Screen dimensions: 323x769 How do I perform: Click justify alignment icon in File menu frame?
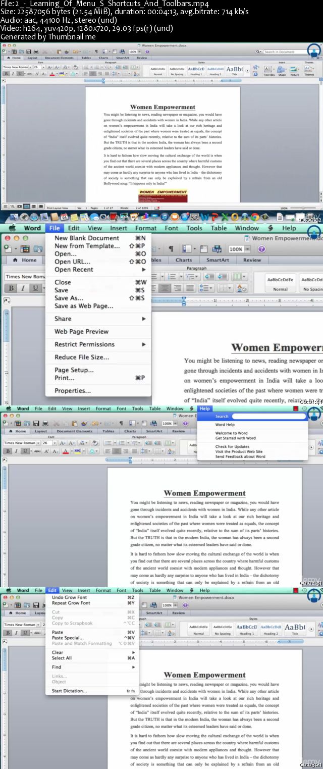tap(190, 288)
